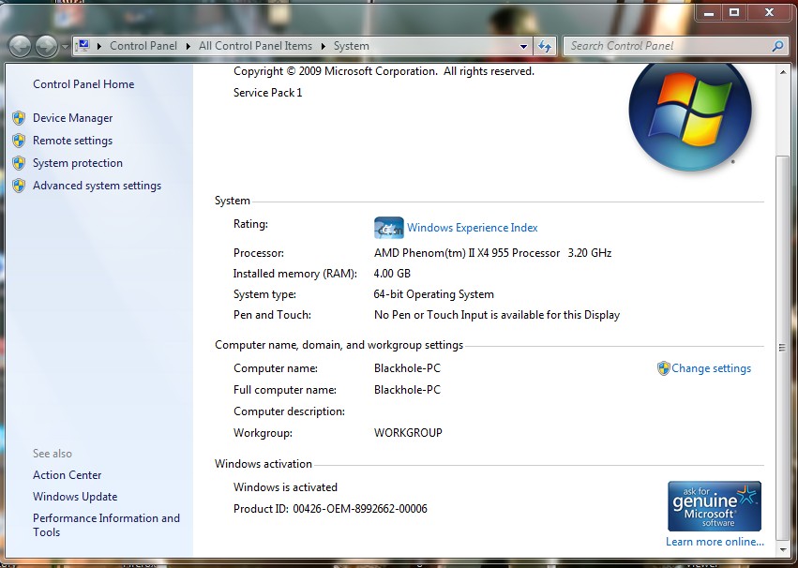Minimize the System window
The width and height of the screenshot is (798, 568).
708,13
